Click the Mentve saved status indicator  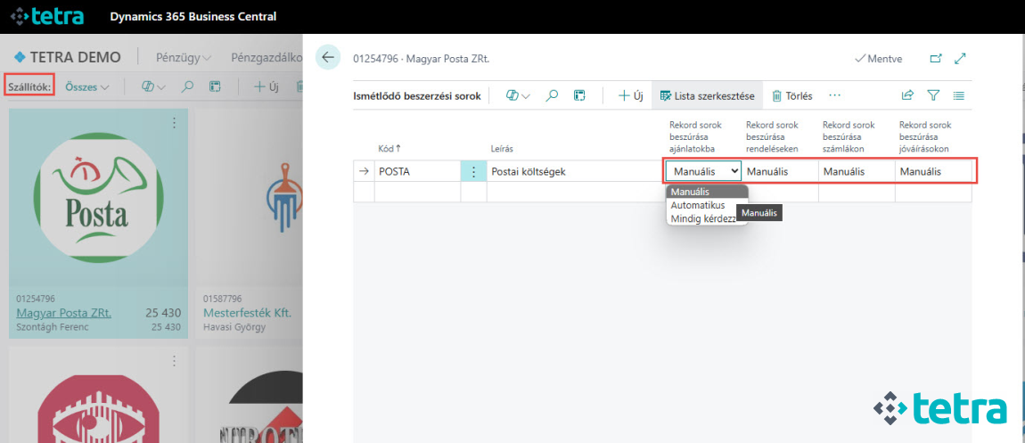coord(879,58)
